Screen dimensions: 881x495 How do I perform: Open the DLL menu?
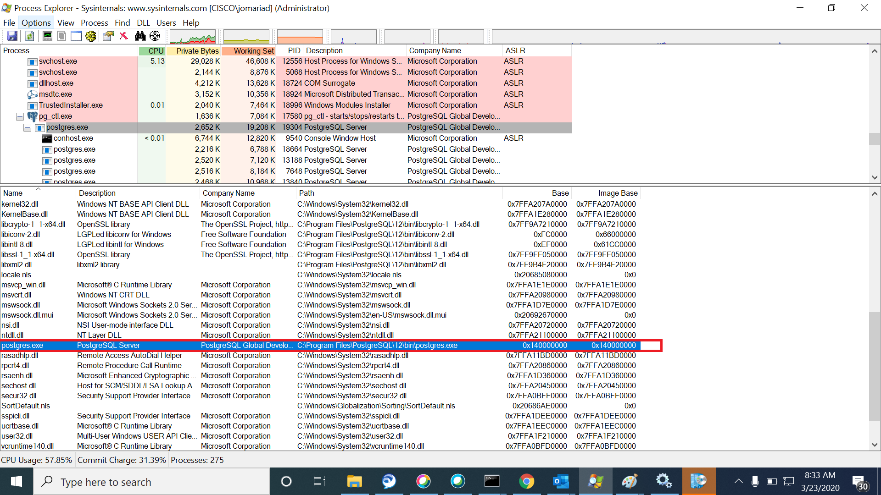[143, 22]
